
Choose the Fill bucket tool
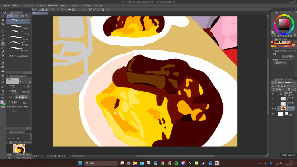pos(3,71)
